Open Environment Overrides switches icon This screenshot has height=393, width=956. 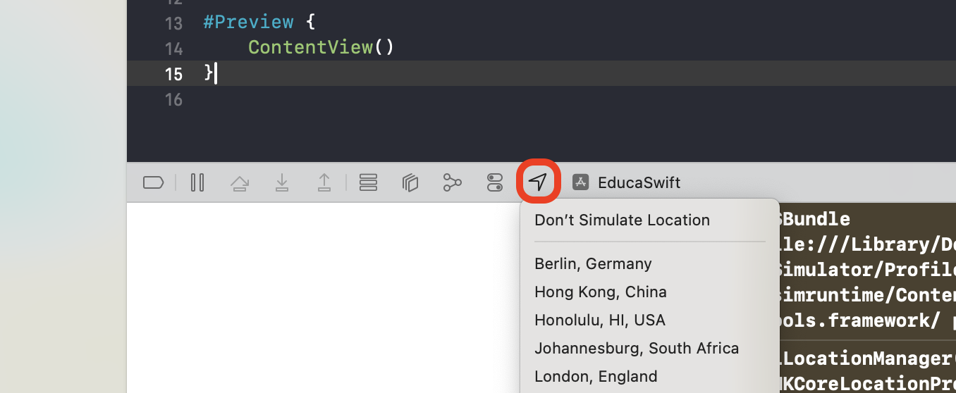(495, 183)
